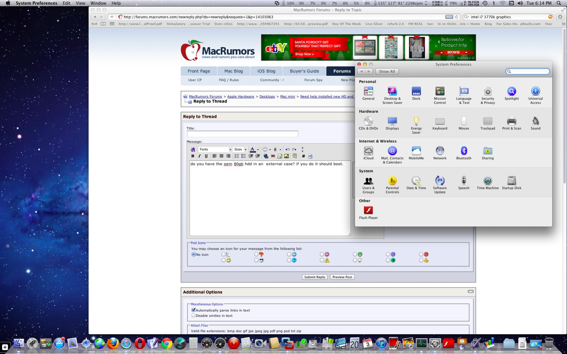
Task: Open the View menu in menu bar
Action: [x=80, y=3]
